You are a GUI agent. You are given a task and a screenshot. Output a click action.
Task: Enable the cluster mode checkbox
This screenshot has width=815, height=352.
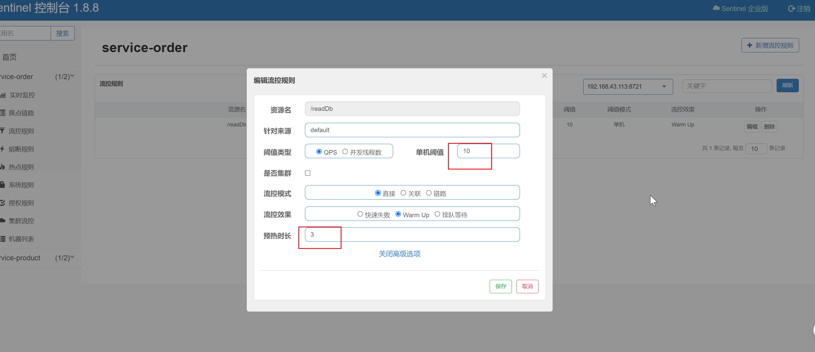308,173
